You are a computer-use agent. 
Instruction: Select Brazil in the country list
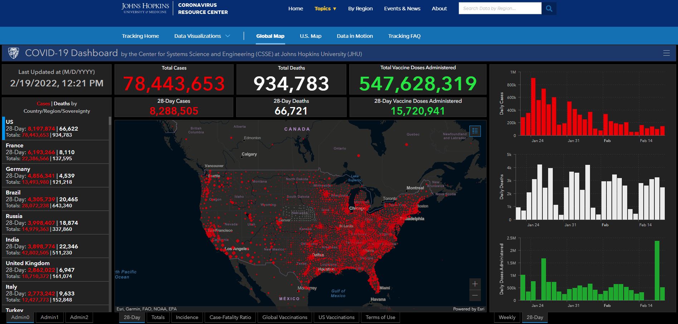(55, 199)
